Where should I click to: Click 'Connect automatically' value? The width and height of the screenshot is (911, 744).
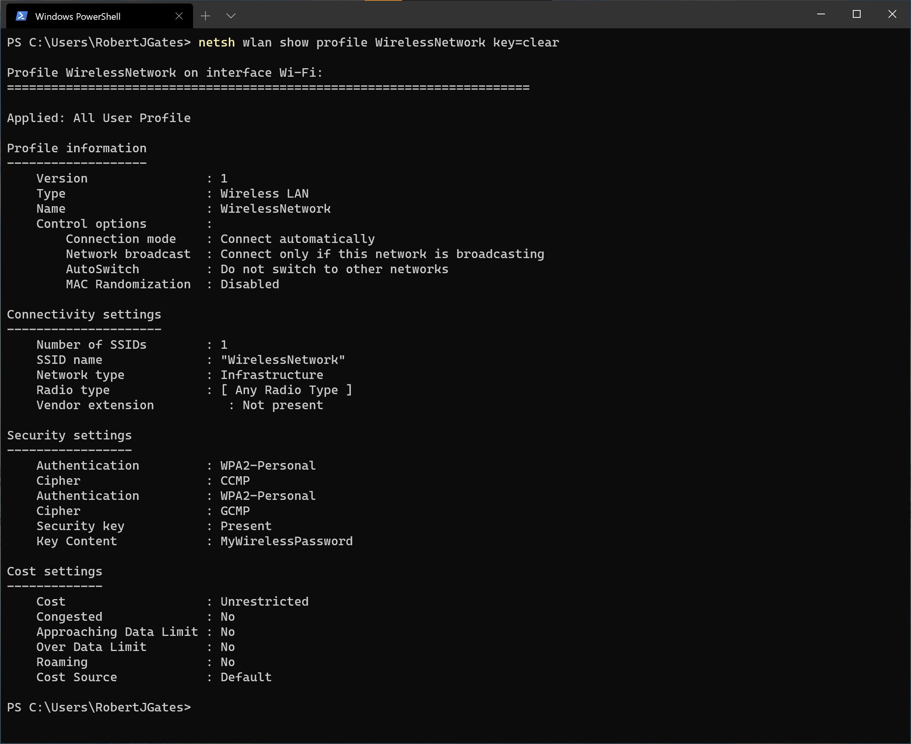(x=297, y=239)
